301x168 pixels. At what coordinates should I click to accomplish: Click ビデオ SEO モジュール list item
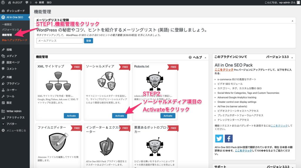coord(230,84)
